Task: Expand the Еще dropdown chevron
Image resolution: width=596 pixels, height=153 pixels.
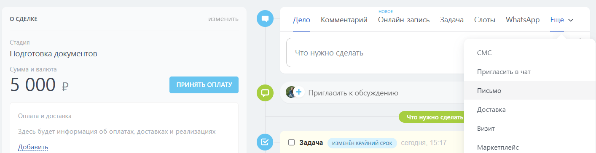Action: [x=571, y=20]
